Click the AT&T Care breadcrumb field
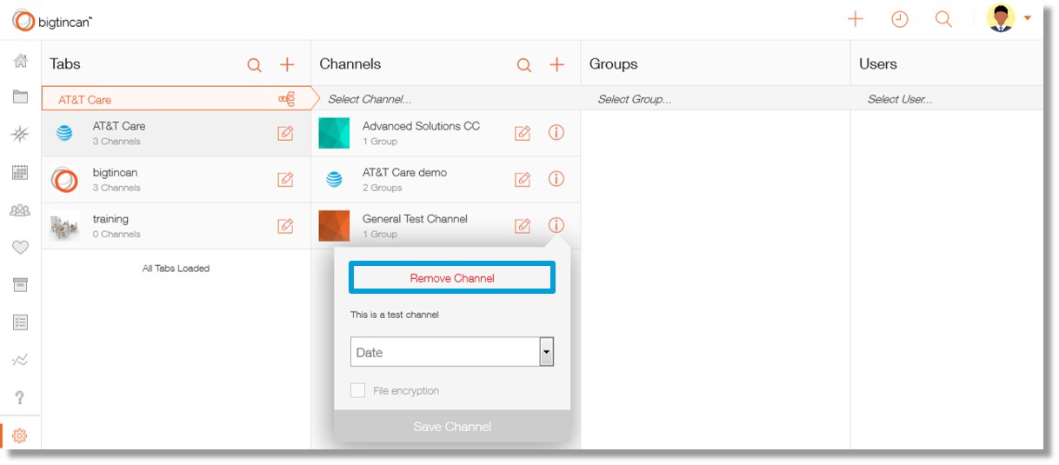The image size is (1059, 465). (176, 99)
